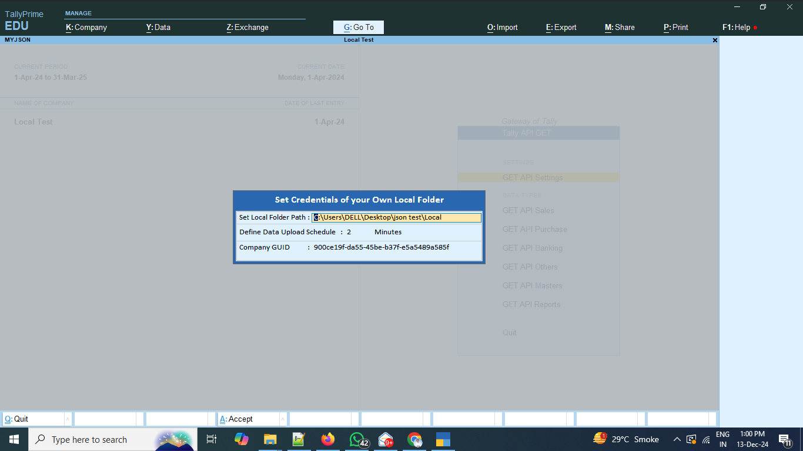
Task: Click the Company GUID value
Action: point(382,247)
